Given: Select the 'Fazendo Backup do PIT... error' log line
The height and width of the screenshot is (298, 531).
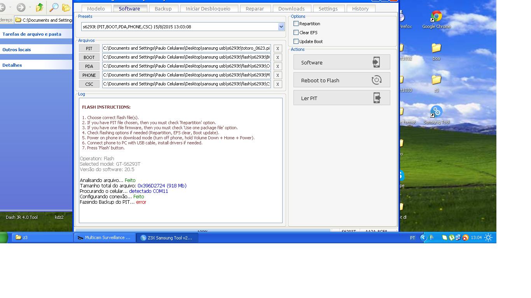Looking at the screenshot, I should pos(113,202).
